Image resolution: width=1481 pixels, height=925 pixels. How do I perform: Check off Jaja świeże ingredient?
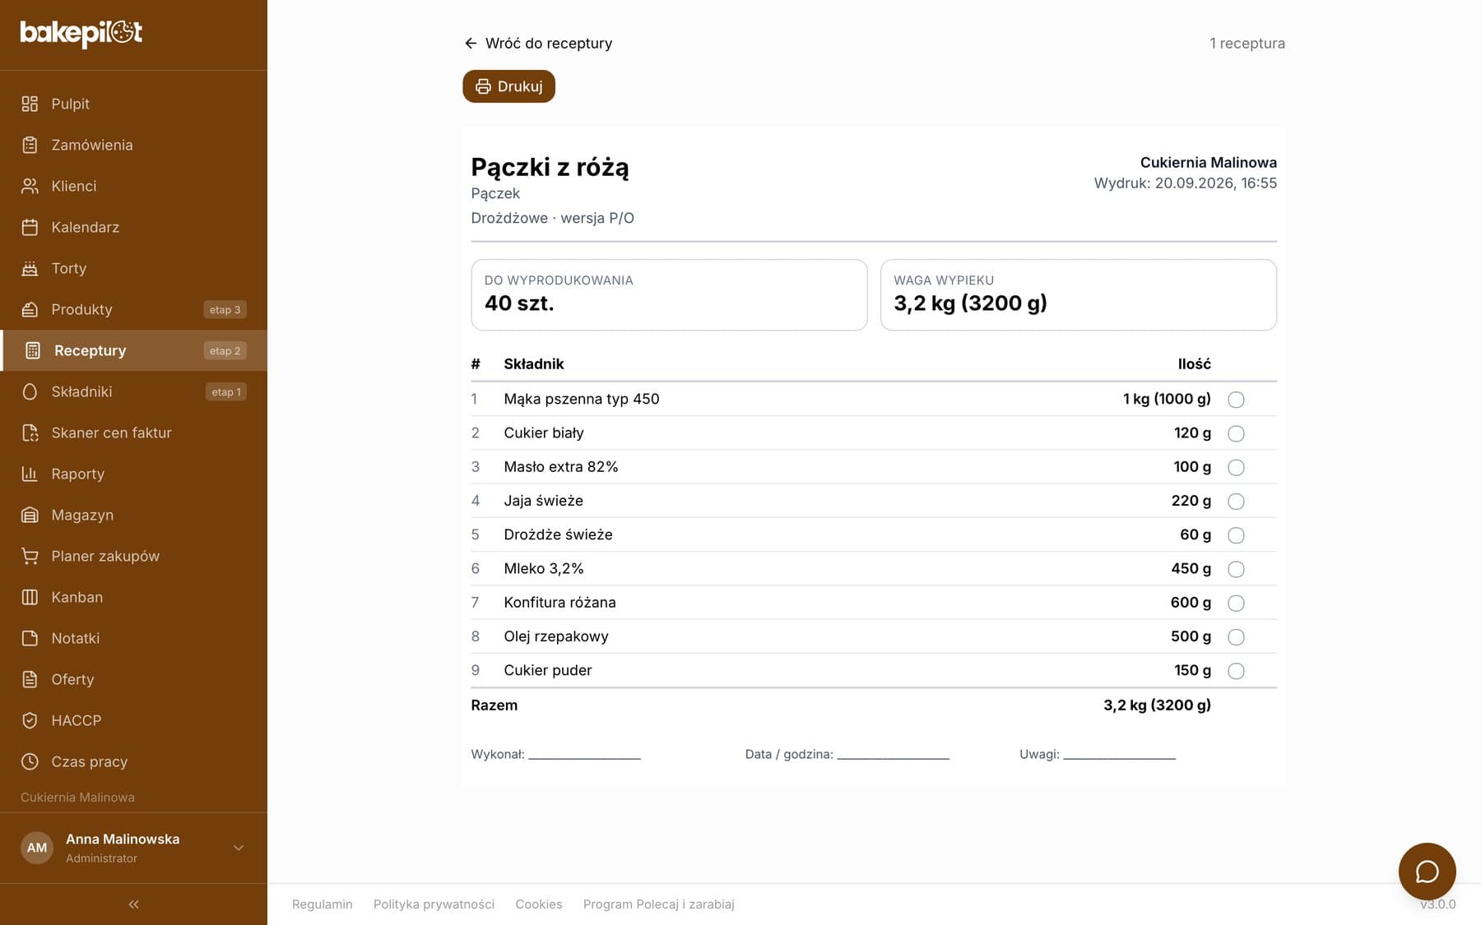pyautogui.click(x=1236, y=502)
